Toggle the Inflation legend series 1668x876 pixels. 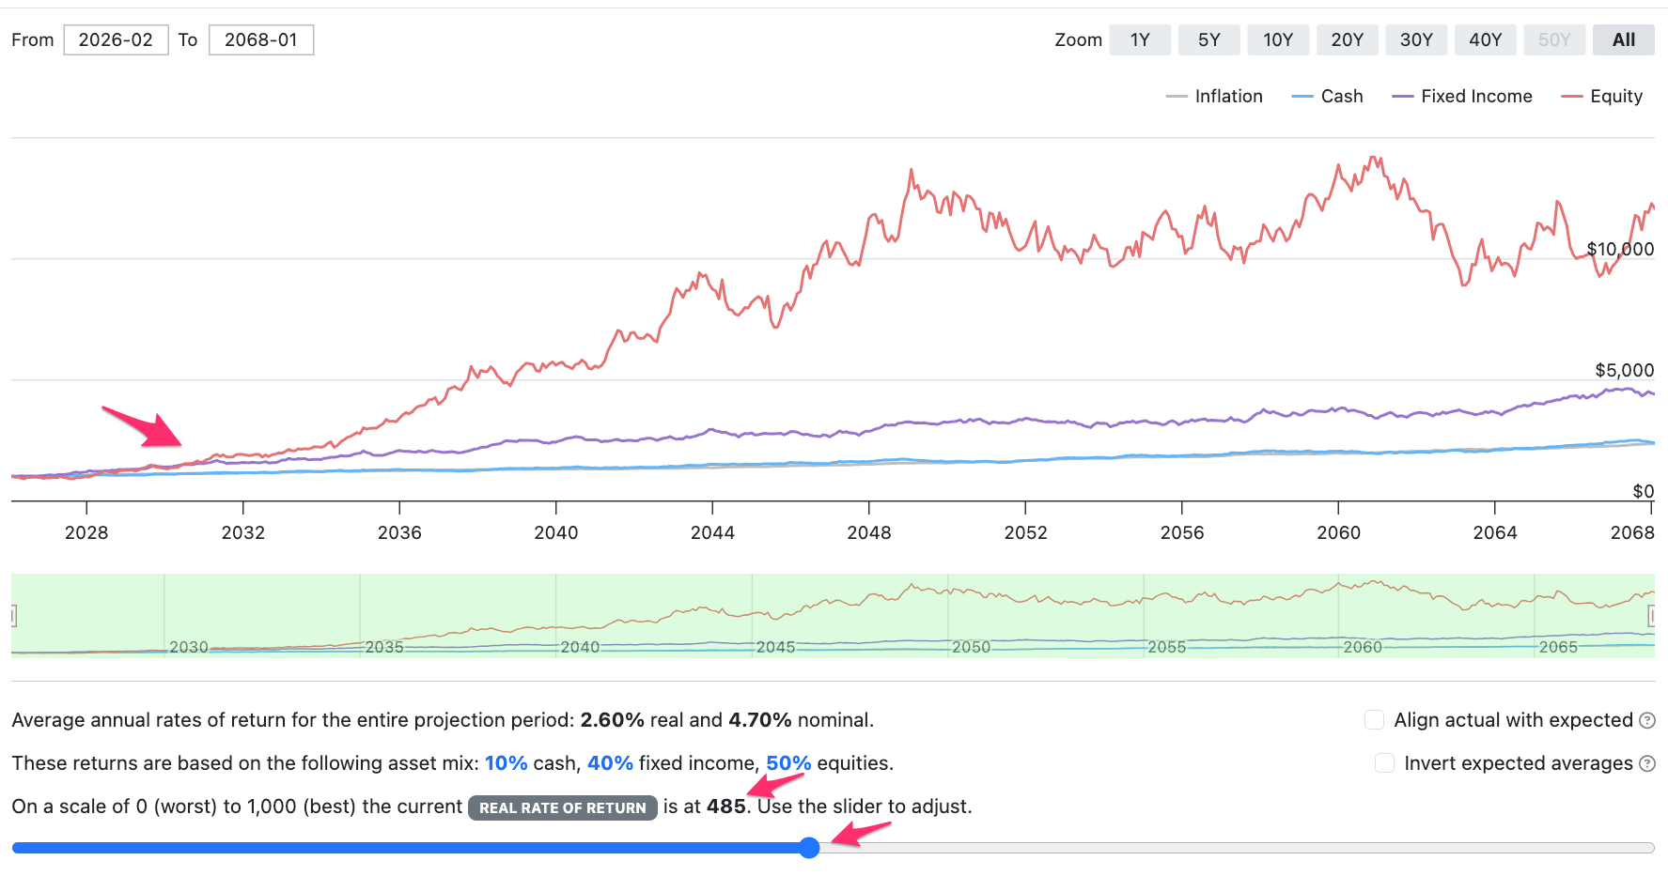click(x=1214, y=96)
